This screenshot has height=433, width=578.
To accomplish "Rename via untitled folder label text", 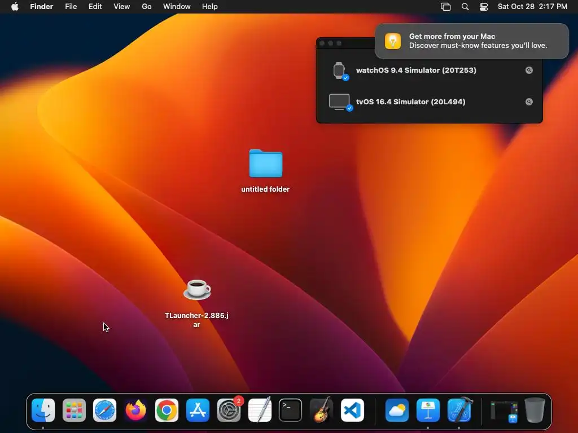I will point(265,189).
